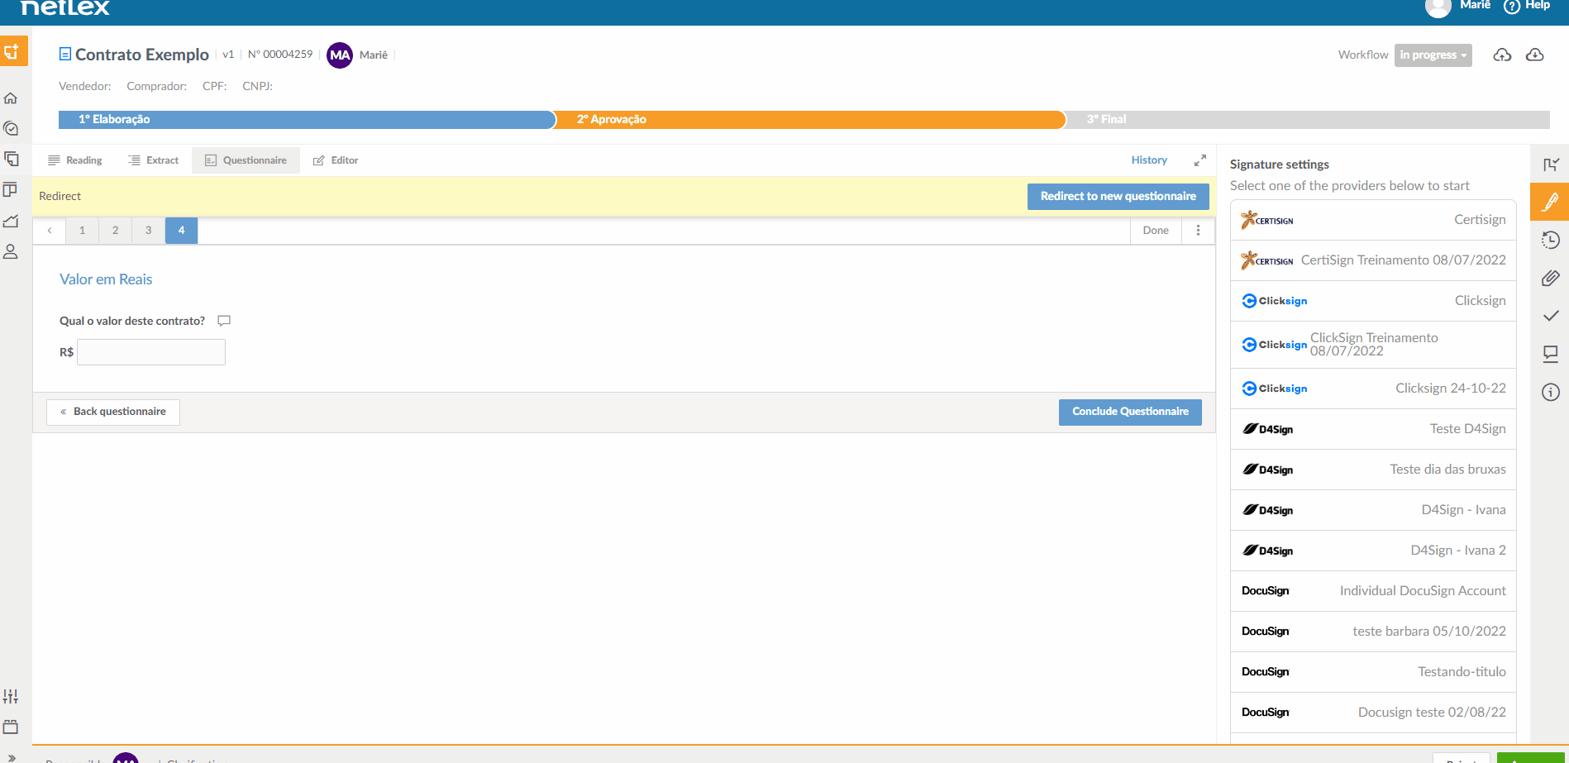The width and height of the screenshot is (1569, 763).
Task: Click the Marië user avatar in top bar
Action: click(x=1438, y=7)
